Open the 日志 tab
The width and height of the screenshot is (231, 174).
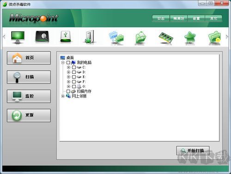coord(161,18)
